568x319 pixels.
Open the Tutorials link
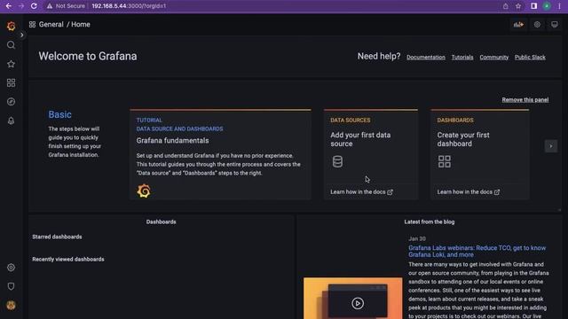tap(462, 57)
